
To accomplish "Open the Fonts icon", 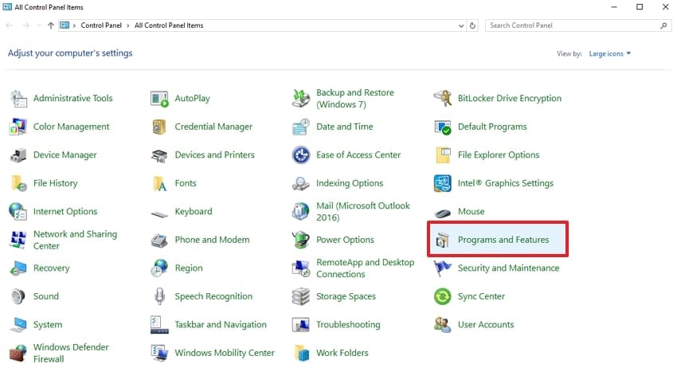I will pyautogui.click(x=160, y=184).
